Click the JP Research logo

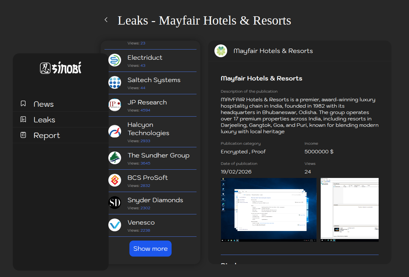pos(115,105)
